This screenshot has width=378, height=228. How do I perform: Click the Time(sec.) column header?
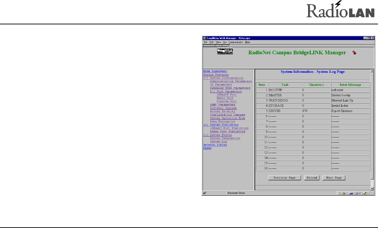[x=316, y=85]
